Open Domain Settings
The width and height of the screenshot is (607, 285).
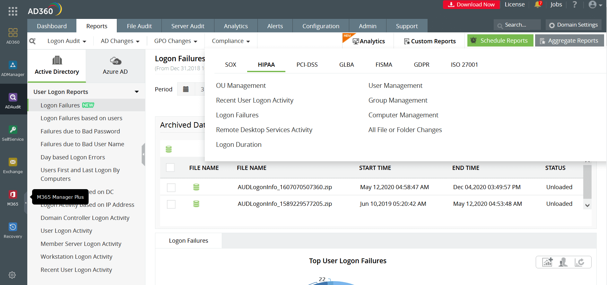click(x=573, y=25)
